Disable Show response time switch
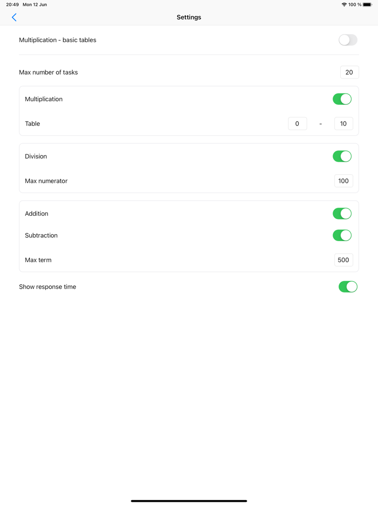The height and width of the screenshot is (505, 378). [348, 287]
